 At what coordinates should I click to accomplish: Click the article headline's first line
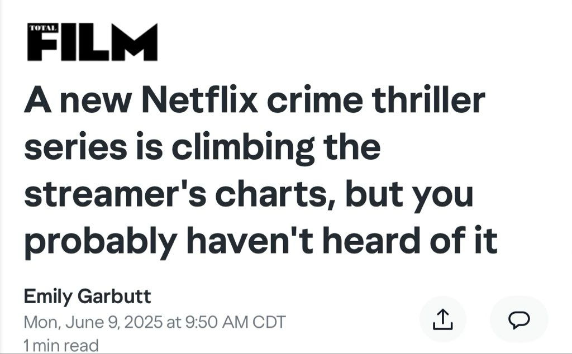point(254,101)
